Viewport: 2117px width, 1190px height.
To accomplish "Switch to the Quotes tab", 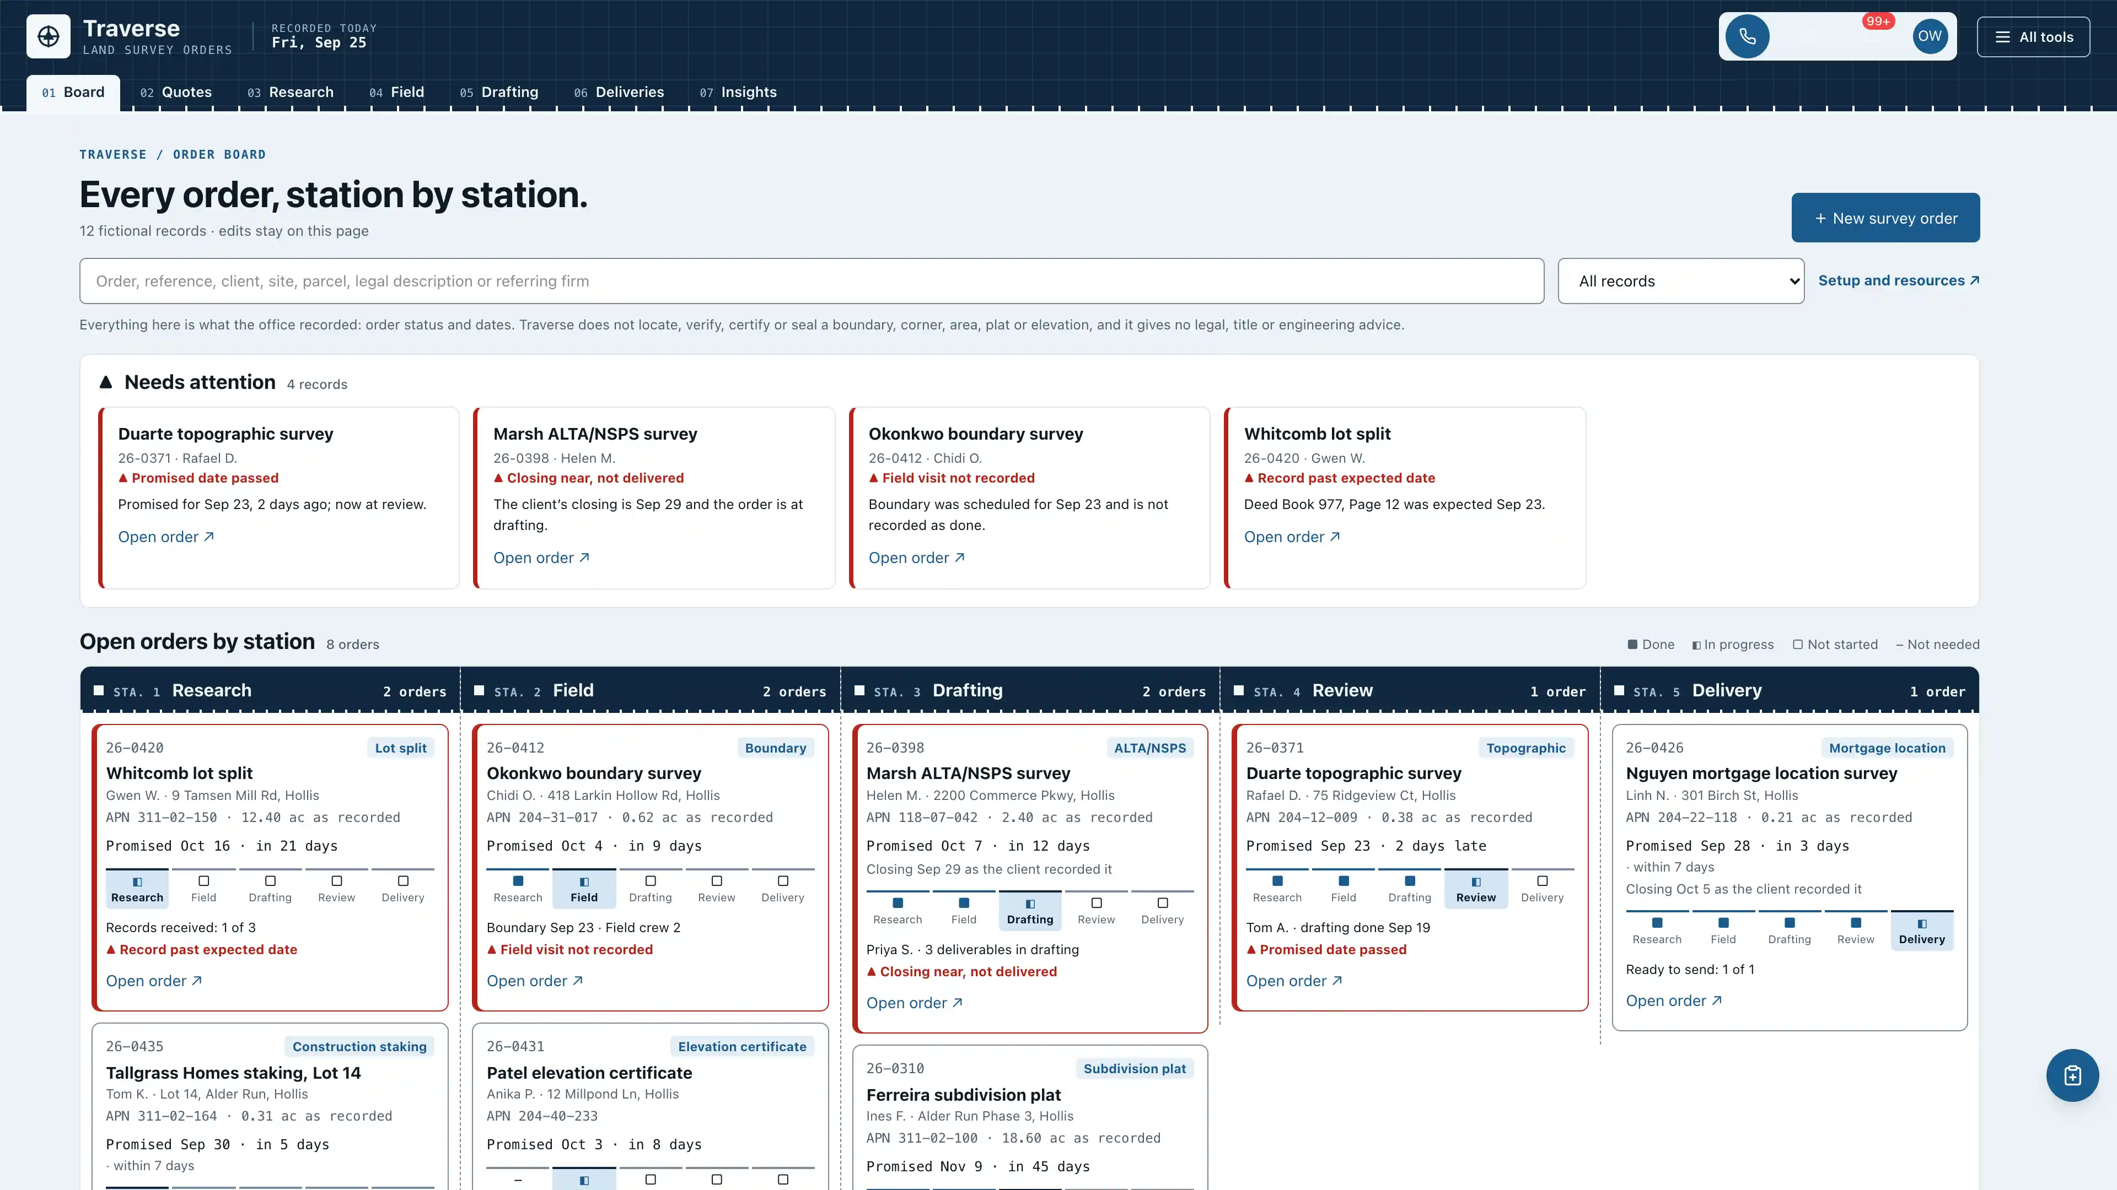I will click(x=176, y=92).
